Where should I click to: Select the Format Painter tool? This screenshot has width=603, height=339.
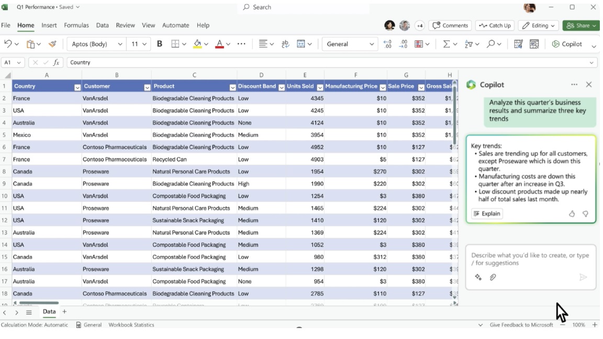51,44
